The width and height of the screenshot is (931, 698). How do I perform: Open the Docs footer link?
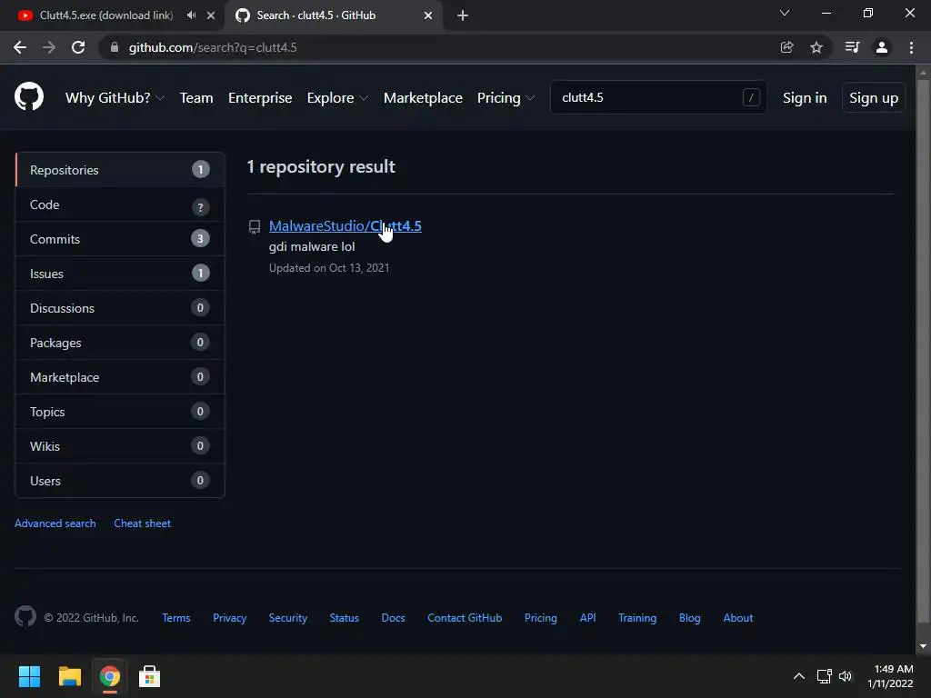[393, 618]
